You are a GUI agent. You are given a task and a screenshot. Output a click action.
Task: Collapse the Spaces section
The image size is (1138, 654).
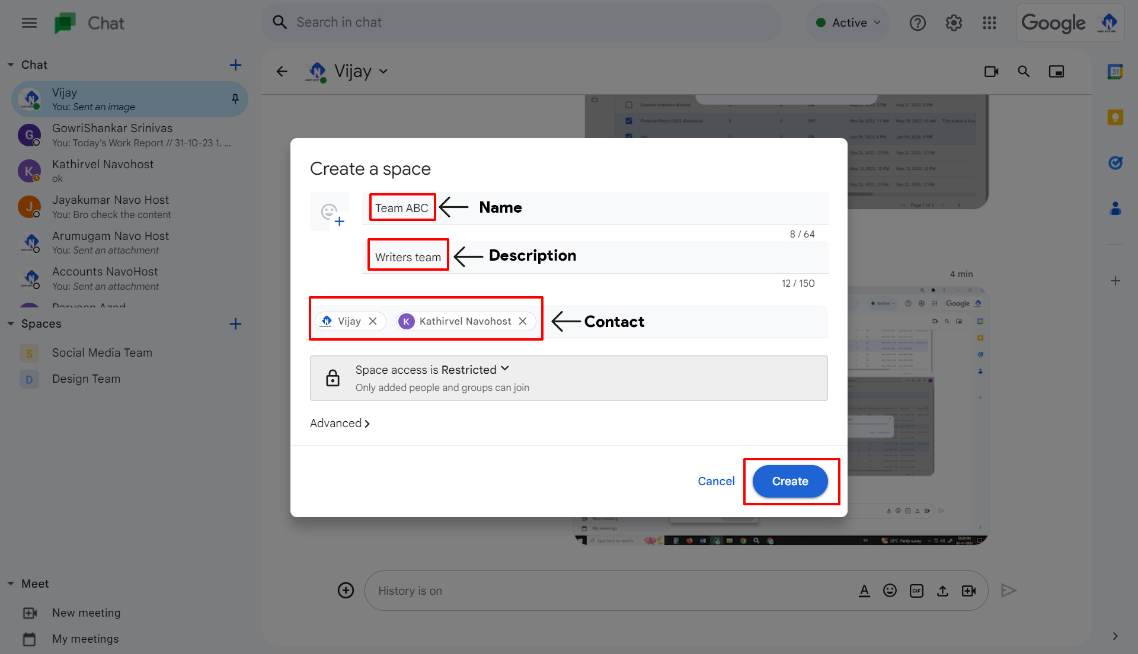tap(11, 324)
